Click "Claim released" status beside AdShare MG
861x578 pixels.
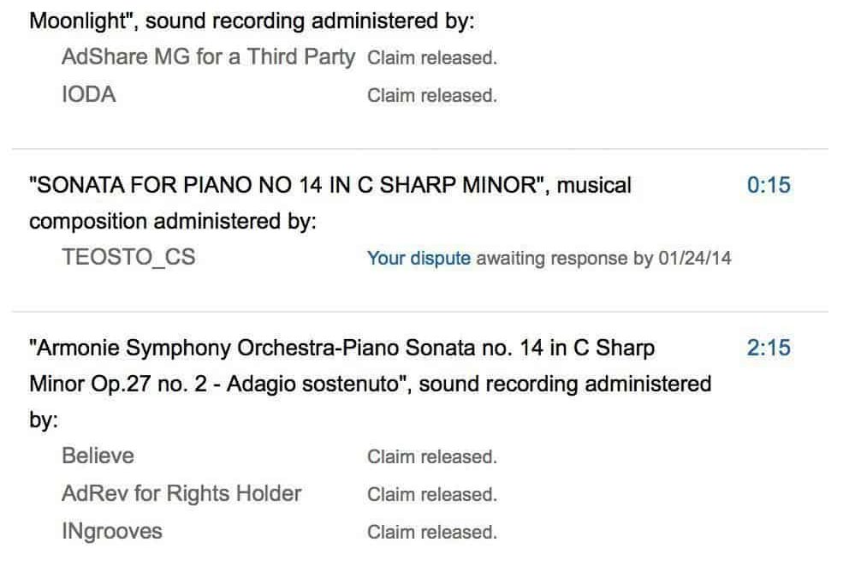coord(431,58)
